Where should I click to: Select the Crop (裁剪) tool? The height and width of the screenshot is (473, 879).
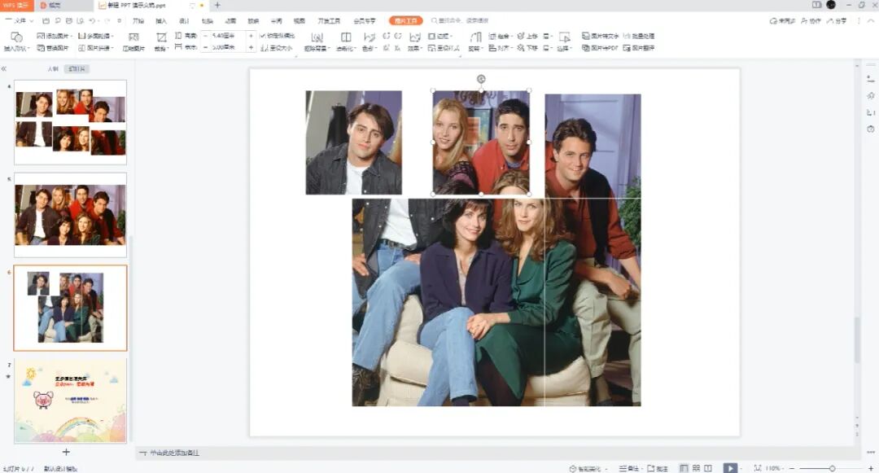coord(161,42)
